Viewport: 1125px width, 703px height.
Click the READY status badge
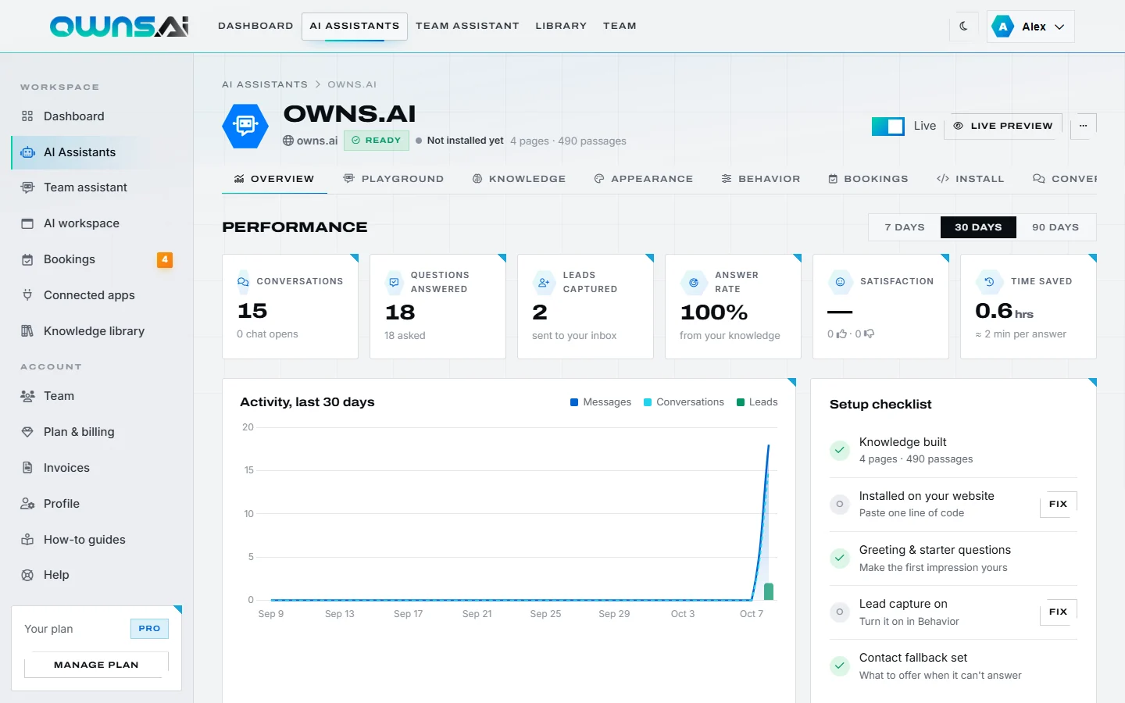pos(377,141)
